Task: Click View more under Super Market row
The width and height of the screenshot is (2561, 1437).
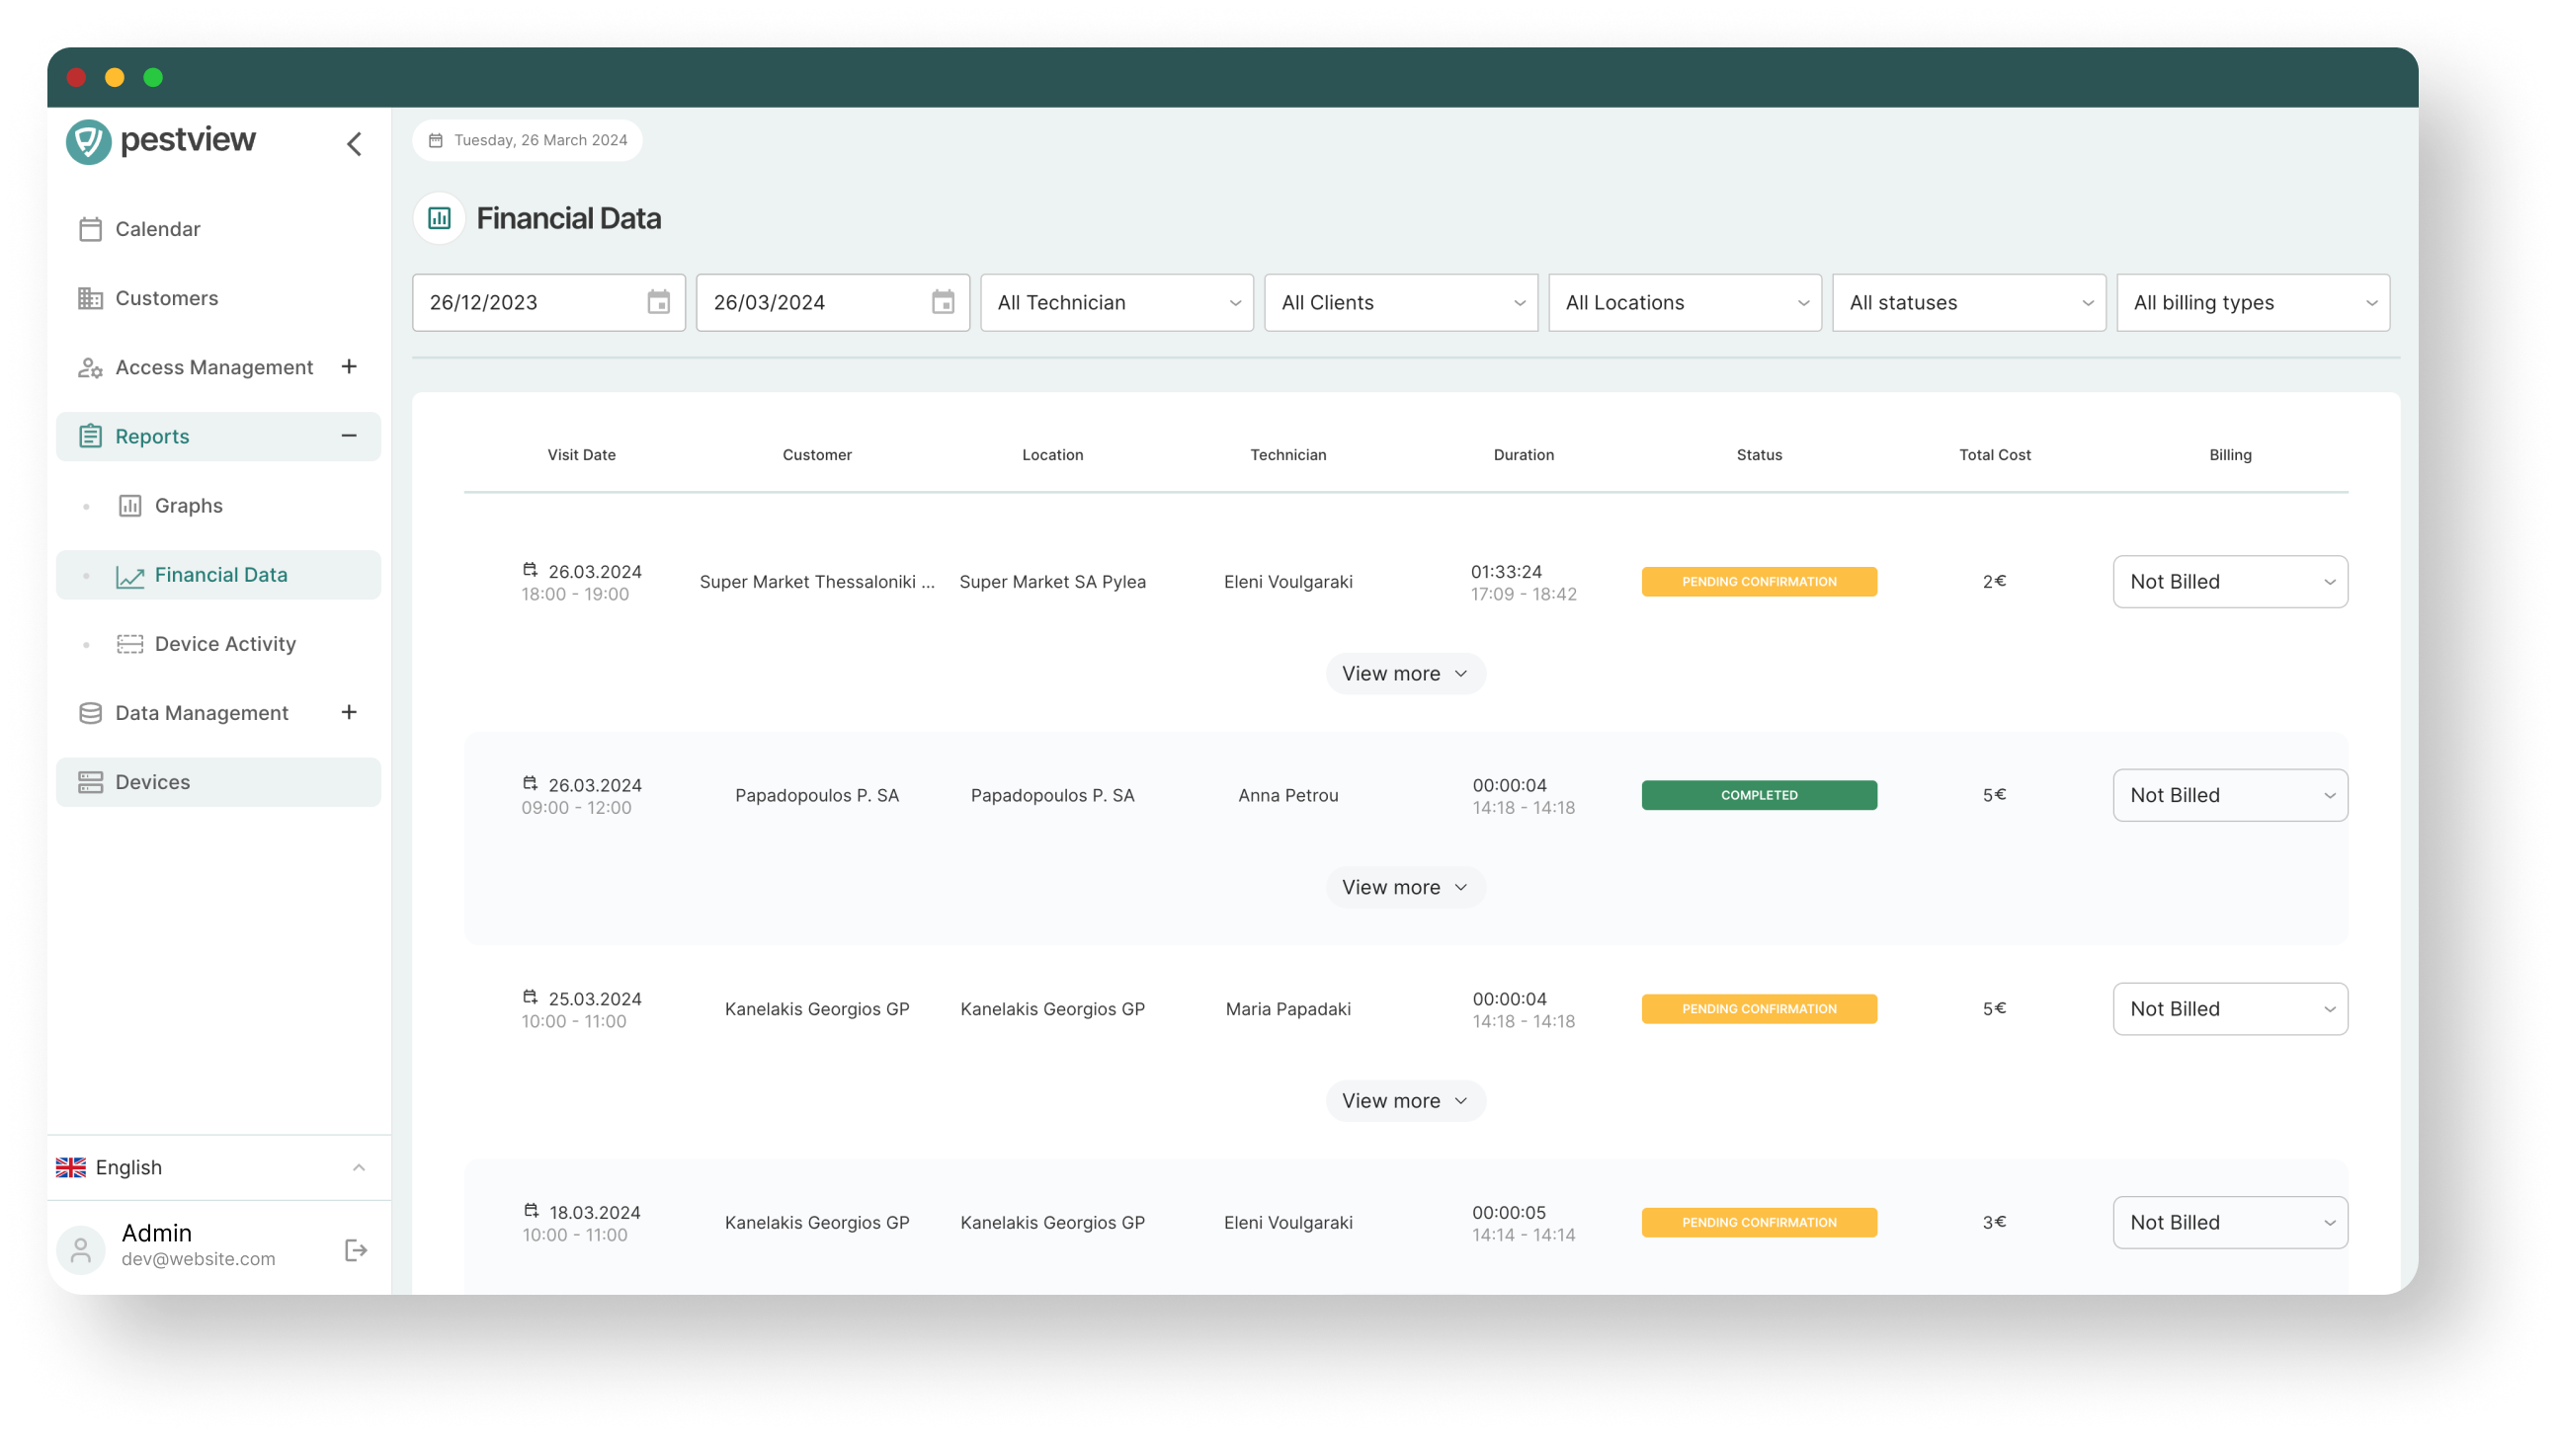Action: (1405, 674)
